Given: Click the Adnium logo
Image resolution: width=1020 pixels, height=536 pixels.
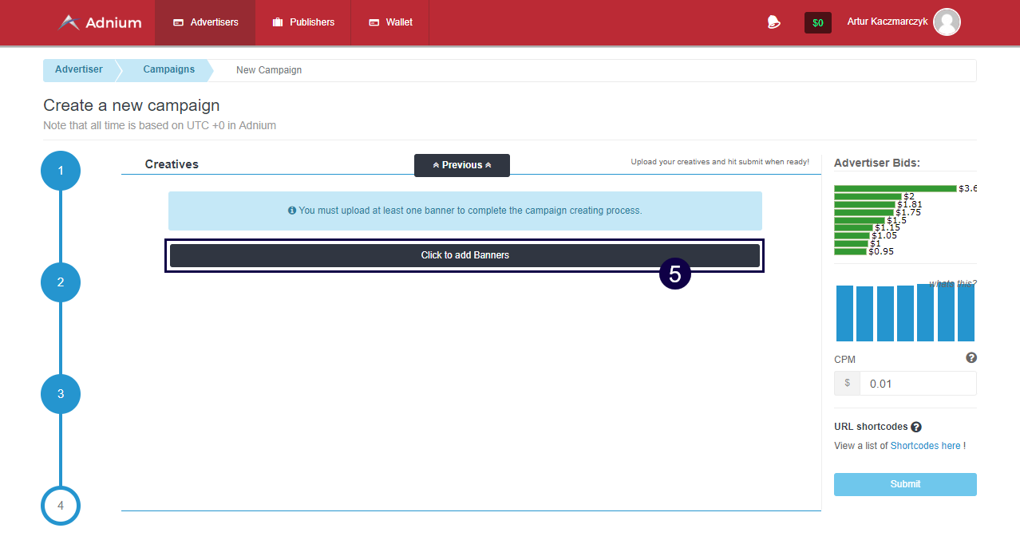Looking at the screenshot, I should (100, 22).
